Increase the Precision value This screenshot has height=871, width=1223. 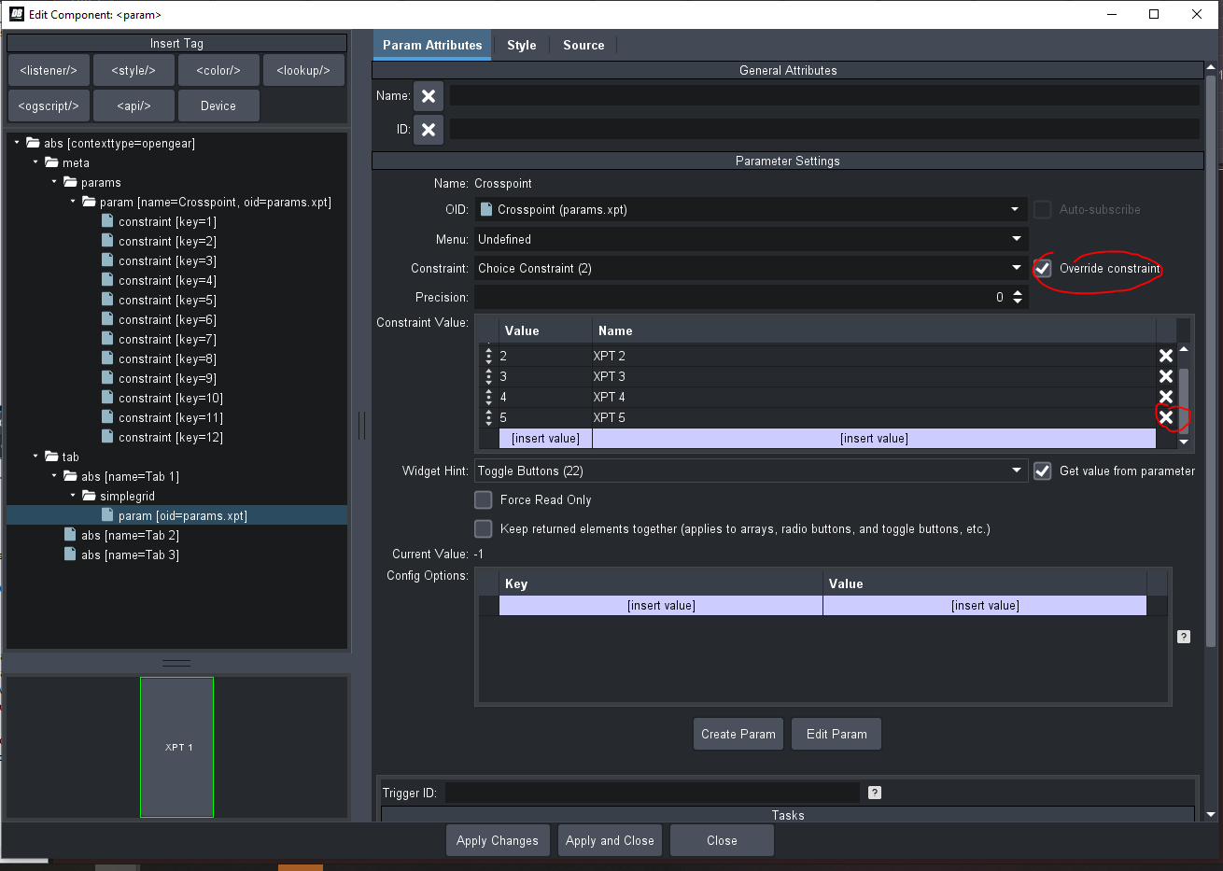1018,293
